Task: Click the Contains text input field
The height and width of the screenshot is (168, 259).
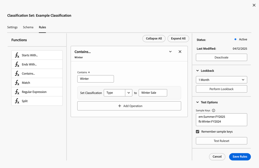Action: [x=96, y=79]
